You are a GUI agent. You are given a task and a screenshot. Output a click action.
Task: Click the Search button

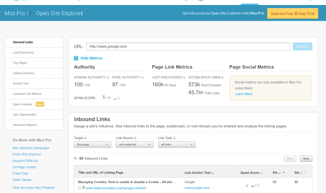coord(302,46)
